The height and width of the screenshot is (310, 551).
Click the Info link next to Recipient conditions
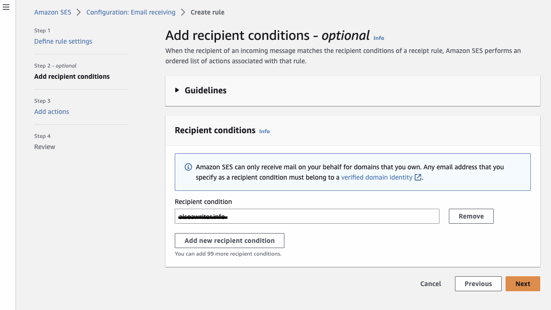pos(264,131)
